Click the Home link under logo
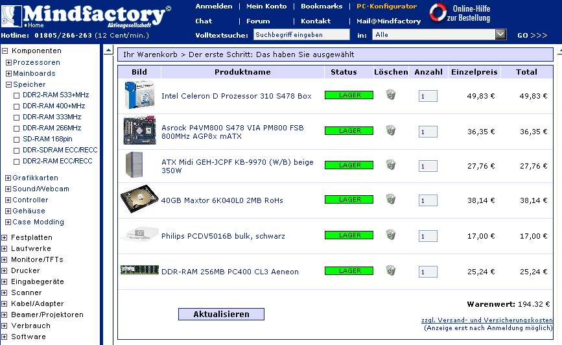Image resolution: width=562 pixels, height=345 pixels. tap(36, 25)
